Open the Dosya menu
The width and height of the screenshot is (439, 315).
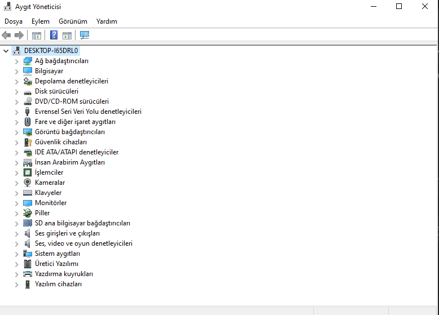pos(14,21)
